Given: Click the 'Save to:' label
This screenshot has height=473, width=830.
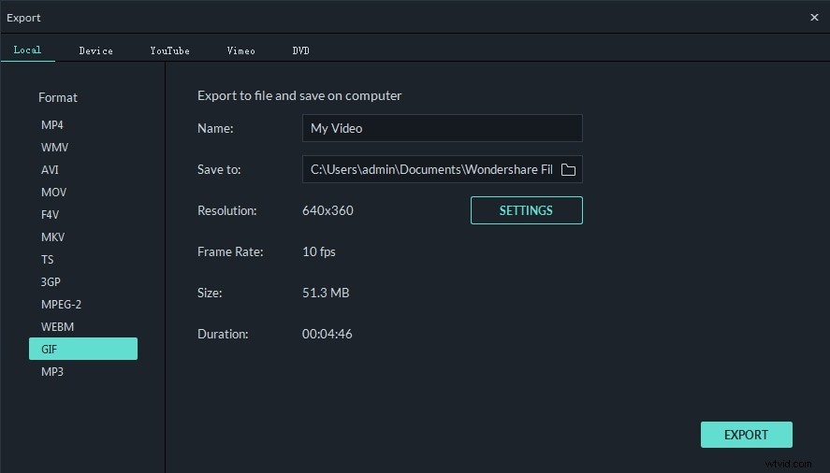Looking at the screenshot, I should click(x=219, y=169).
